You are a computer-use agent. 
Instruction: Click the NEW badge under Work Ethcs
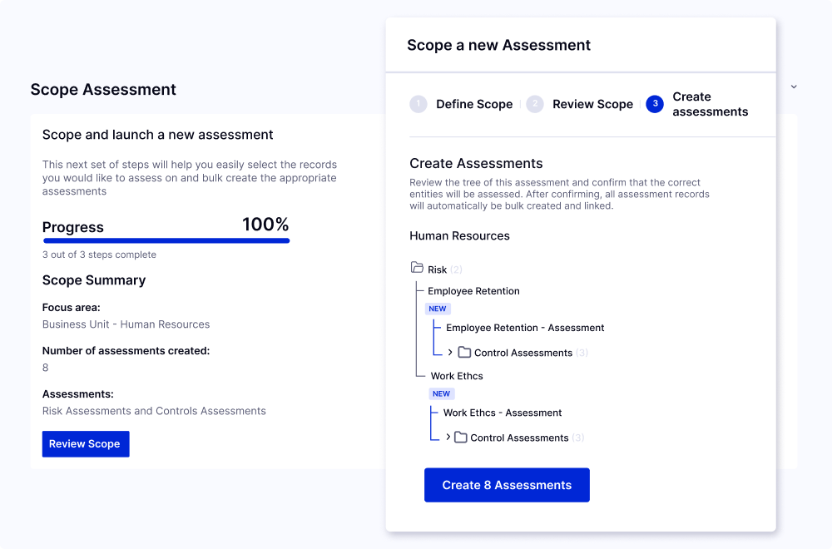coord(442,393)
